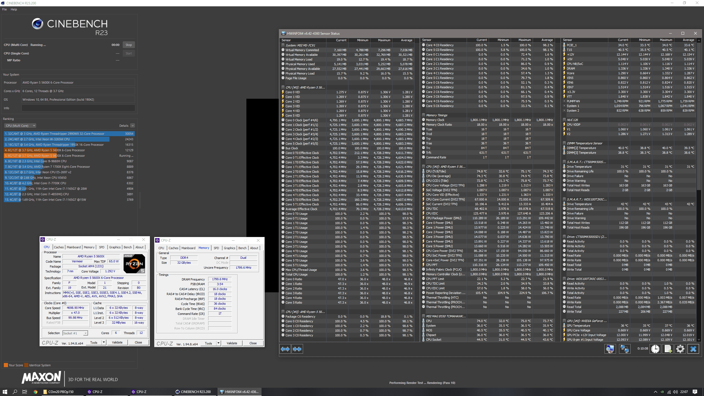The height and width of the screenshot is (396, 704).
Task: Switch to CINEBENCH R23.200 taskbar item
Action: click(195, 392)
